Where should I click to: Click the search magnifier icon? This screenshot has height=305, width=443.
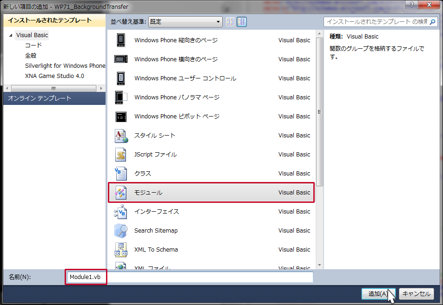[x=432, y=22]
